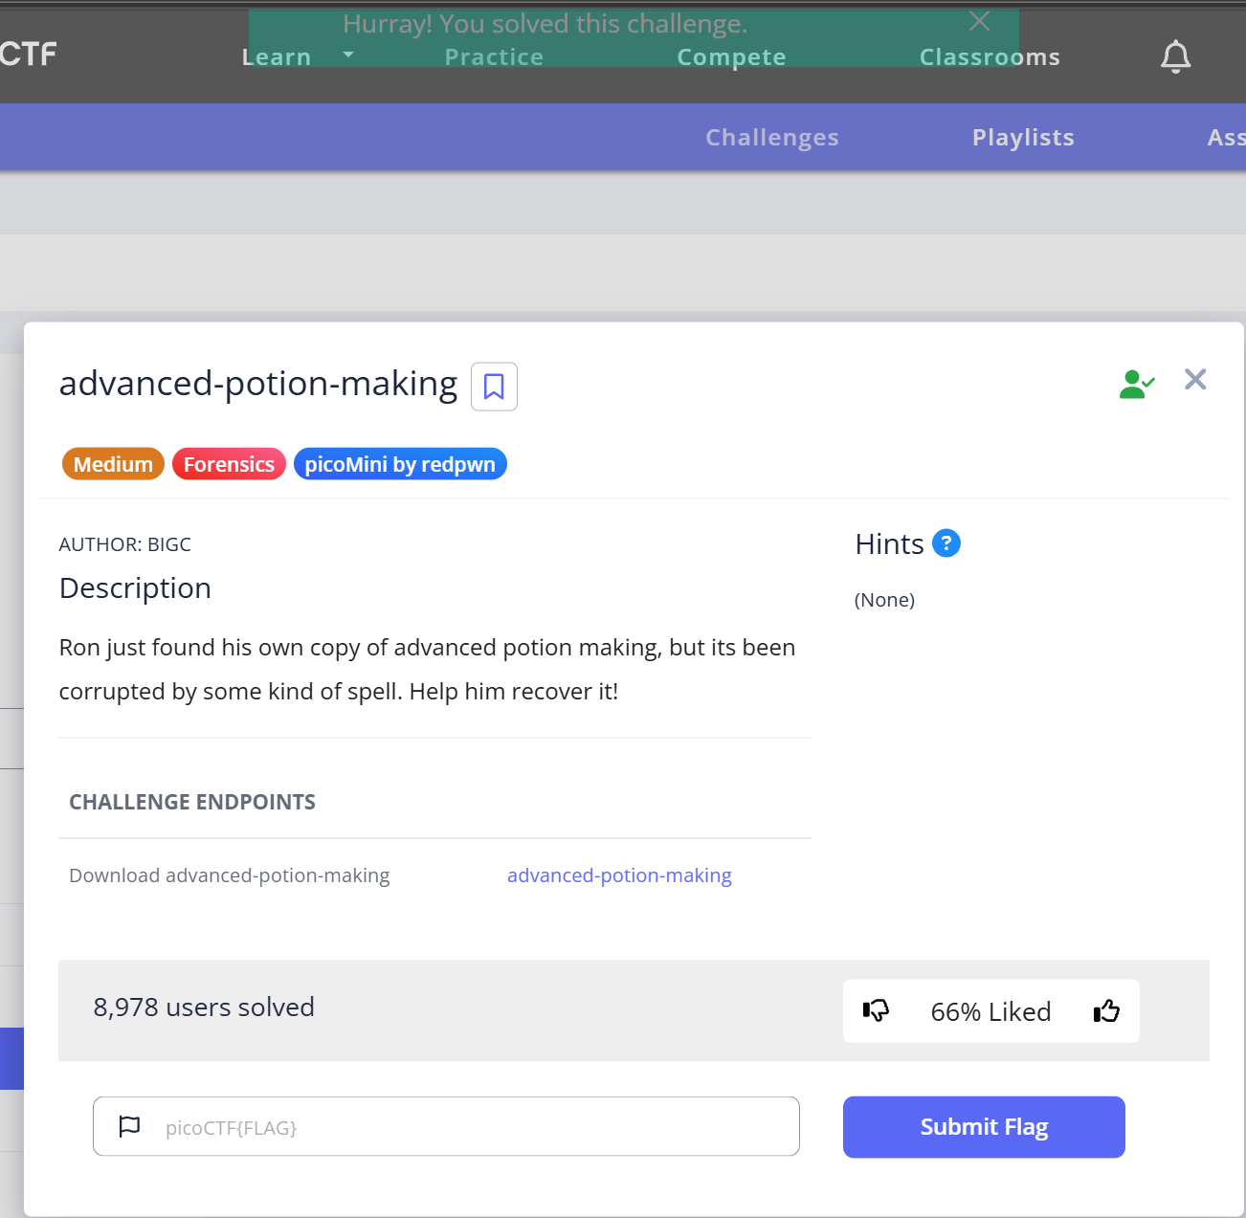Click the Hints heading
The height and width of the screenshot is (1218, 1246).
889,543
